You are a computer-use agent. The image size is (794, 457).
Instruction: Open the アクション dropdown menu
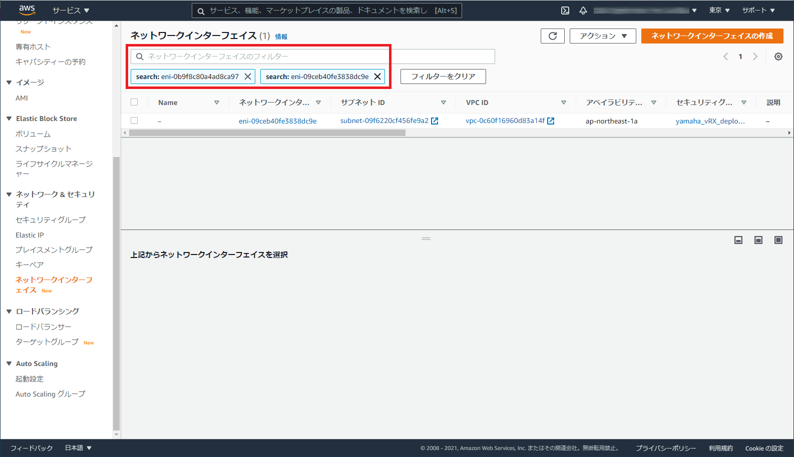point(603,36)
